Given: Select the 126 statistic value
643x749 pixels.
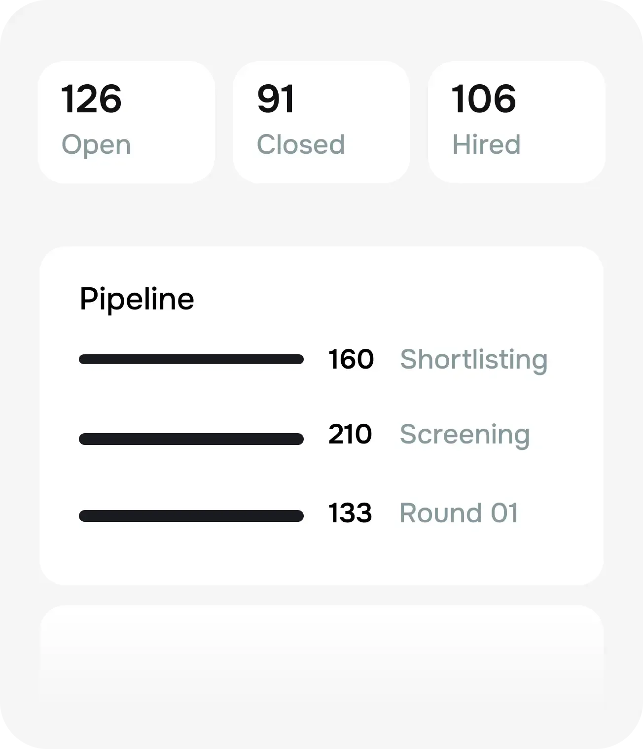Looking at the screenshot, I should tap(92, 100).
